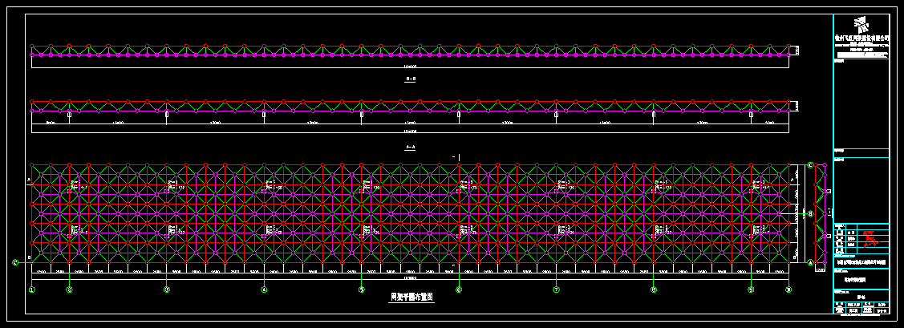Select the axis bubble left of the plan

pos(15,261)
